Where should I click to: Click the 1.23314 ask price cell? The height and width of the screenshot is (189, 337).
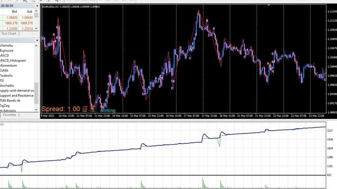click(27, 28)
